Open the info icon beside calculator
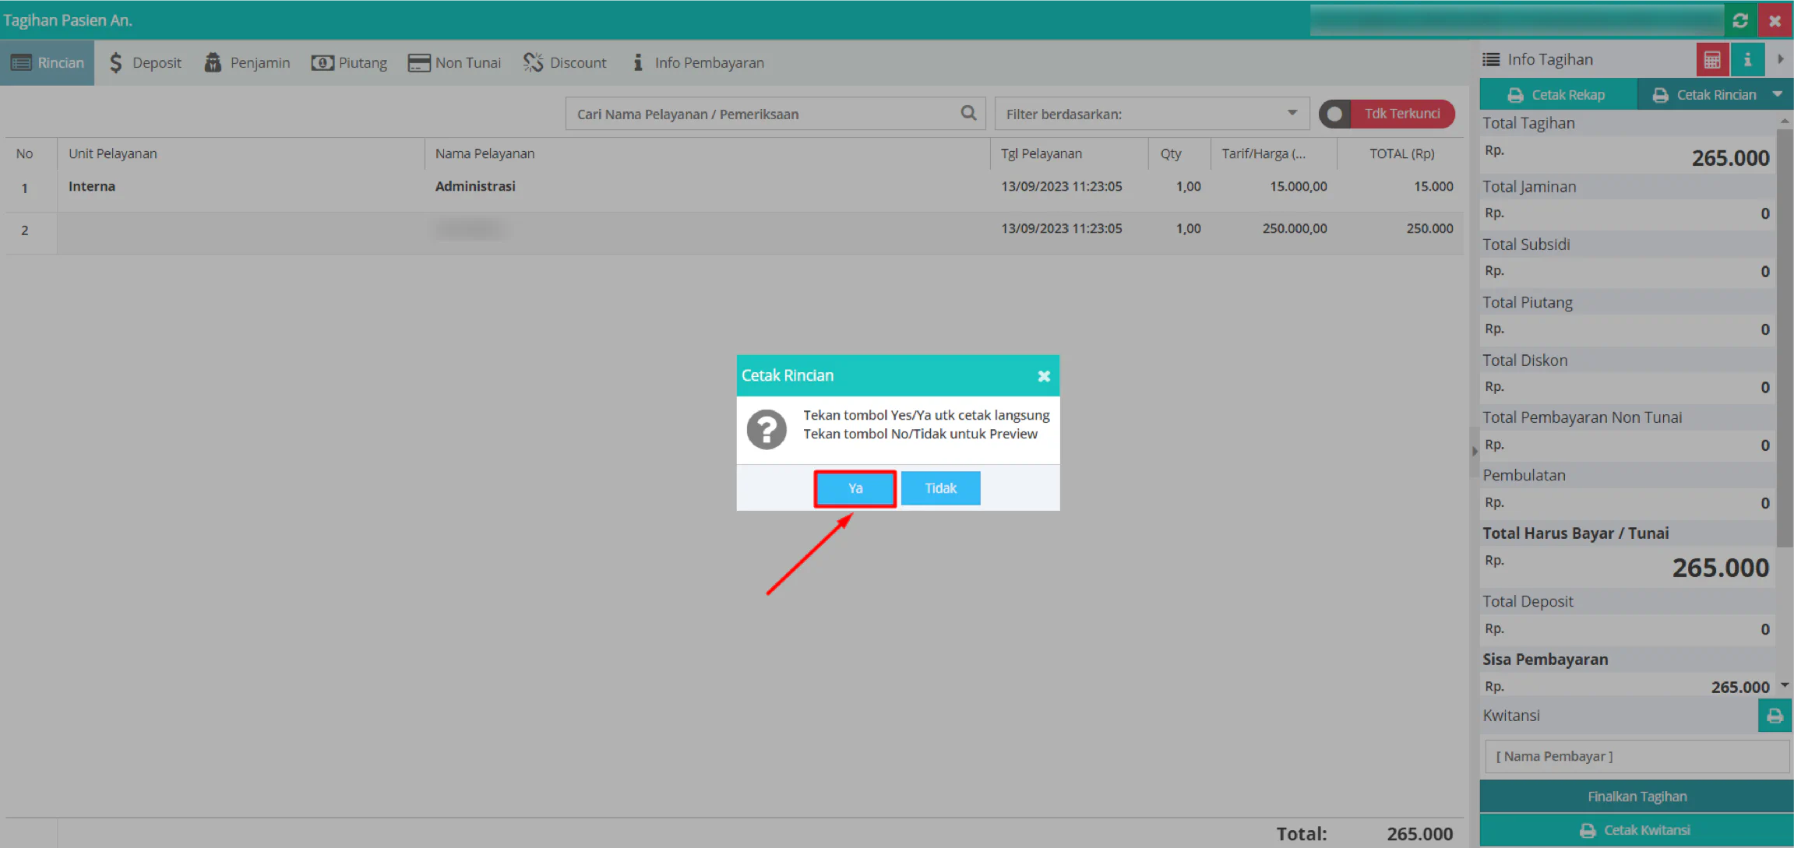 coord(1747,60)
